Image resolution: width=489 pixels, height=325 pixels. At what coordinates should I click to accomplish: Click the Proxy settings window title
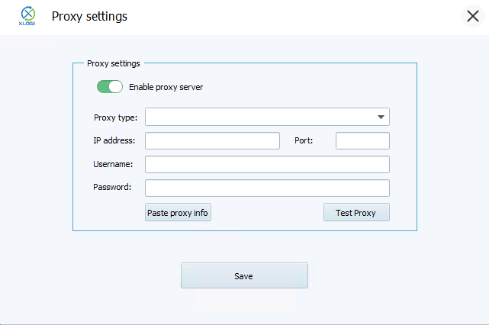pyautogui.click(x=89, y=16)
